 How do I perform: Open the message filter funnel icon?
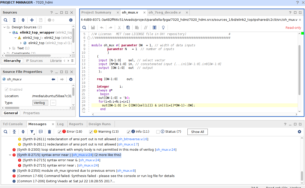[x=32, y=132]
